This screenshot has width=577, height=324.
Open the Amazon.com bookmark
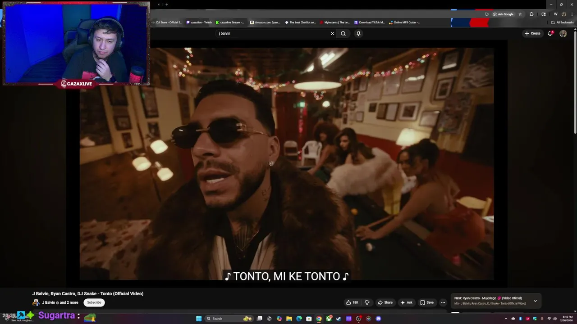pos(265,22)
